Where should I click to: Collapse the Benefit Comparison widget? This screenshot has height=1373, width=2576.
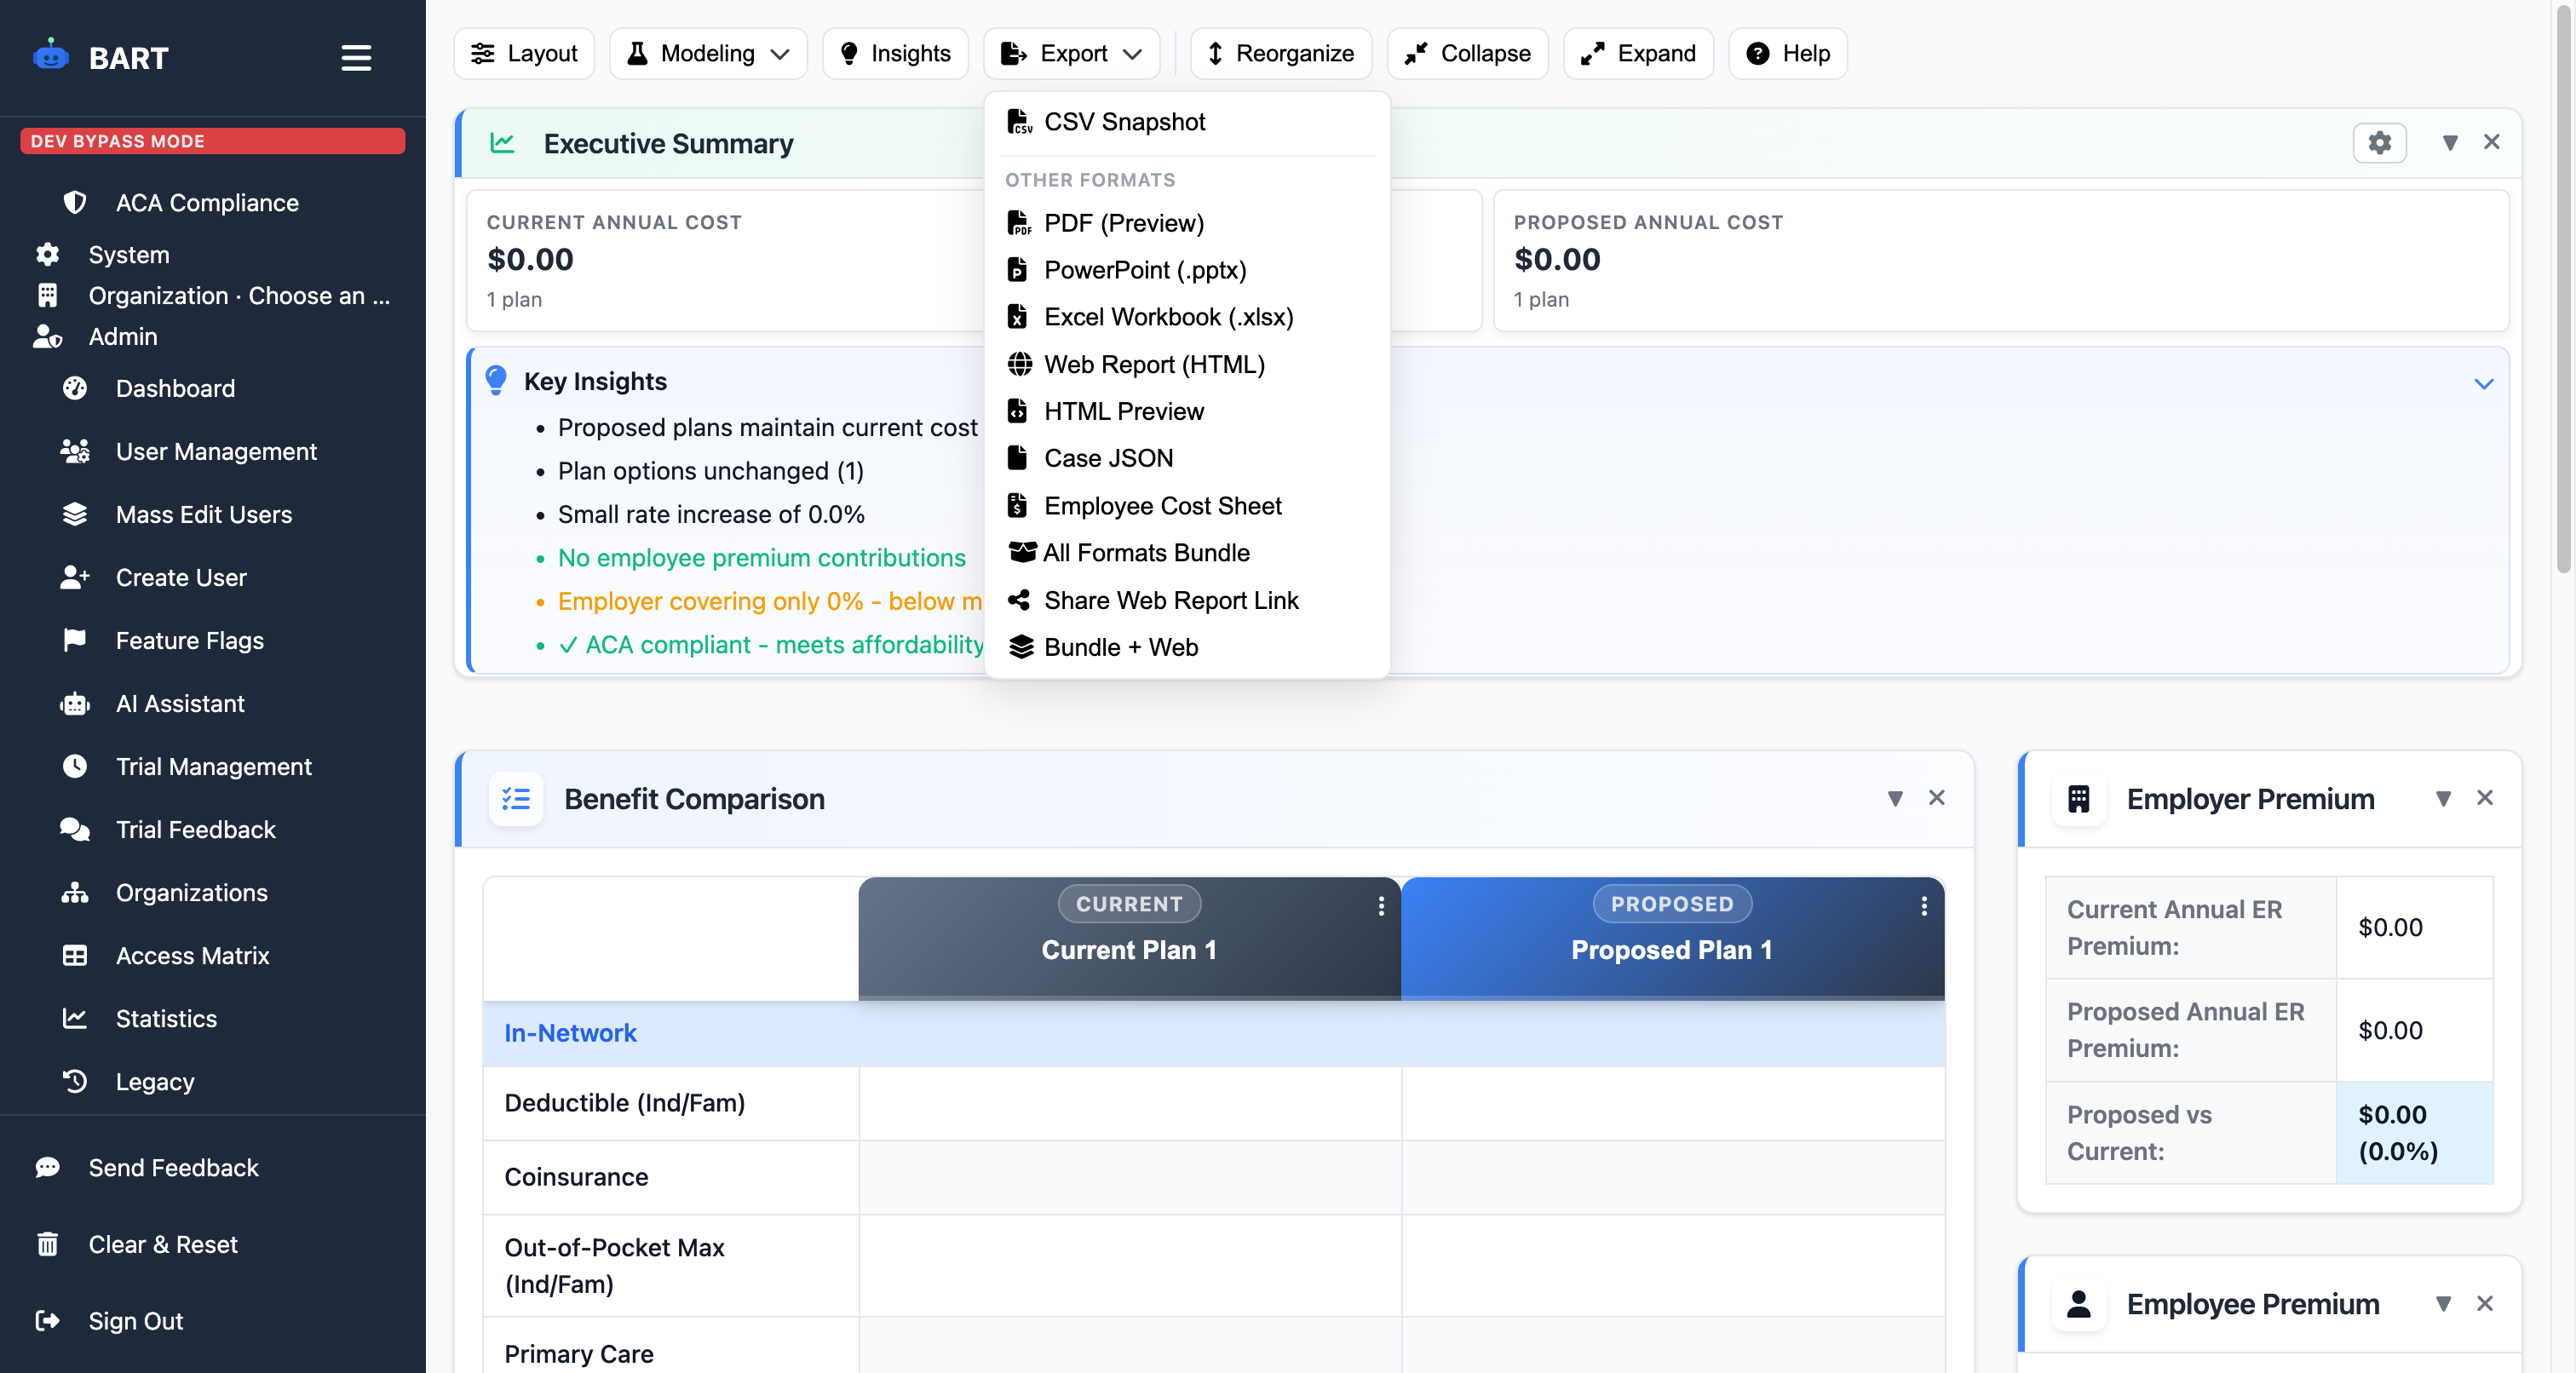[1894, 798]
